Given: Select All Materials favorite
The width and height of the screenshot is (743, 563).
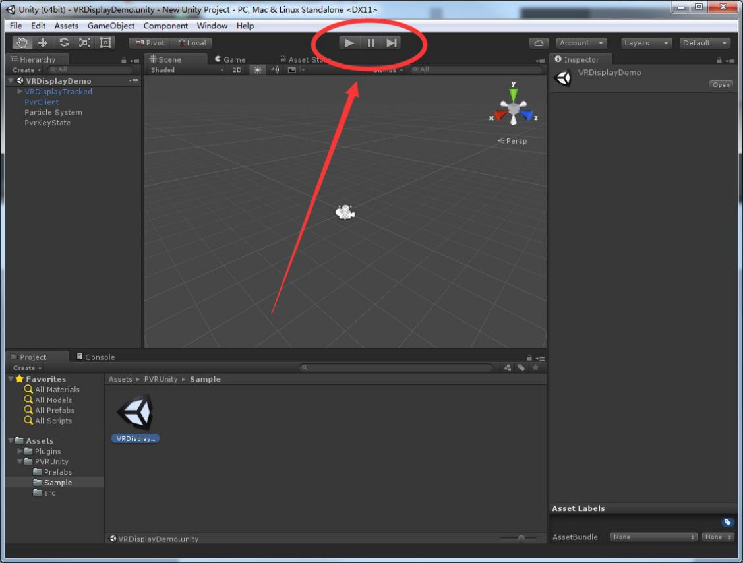Looking at the screenshot, I should (57, 390).
